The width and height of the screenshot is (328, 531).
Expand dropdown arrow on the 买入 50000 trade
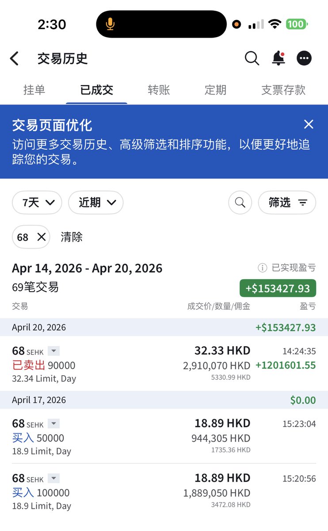tap(53, 424)
